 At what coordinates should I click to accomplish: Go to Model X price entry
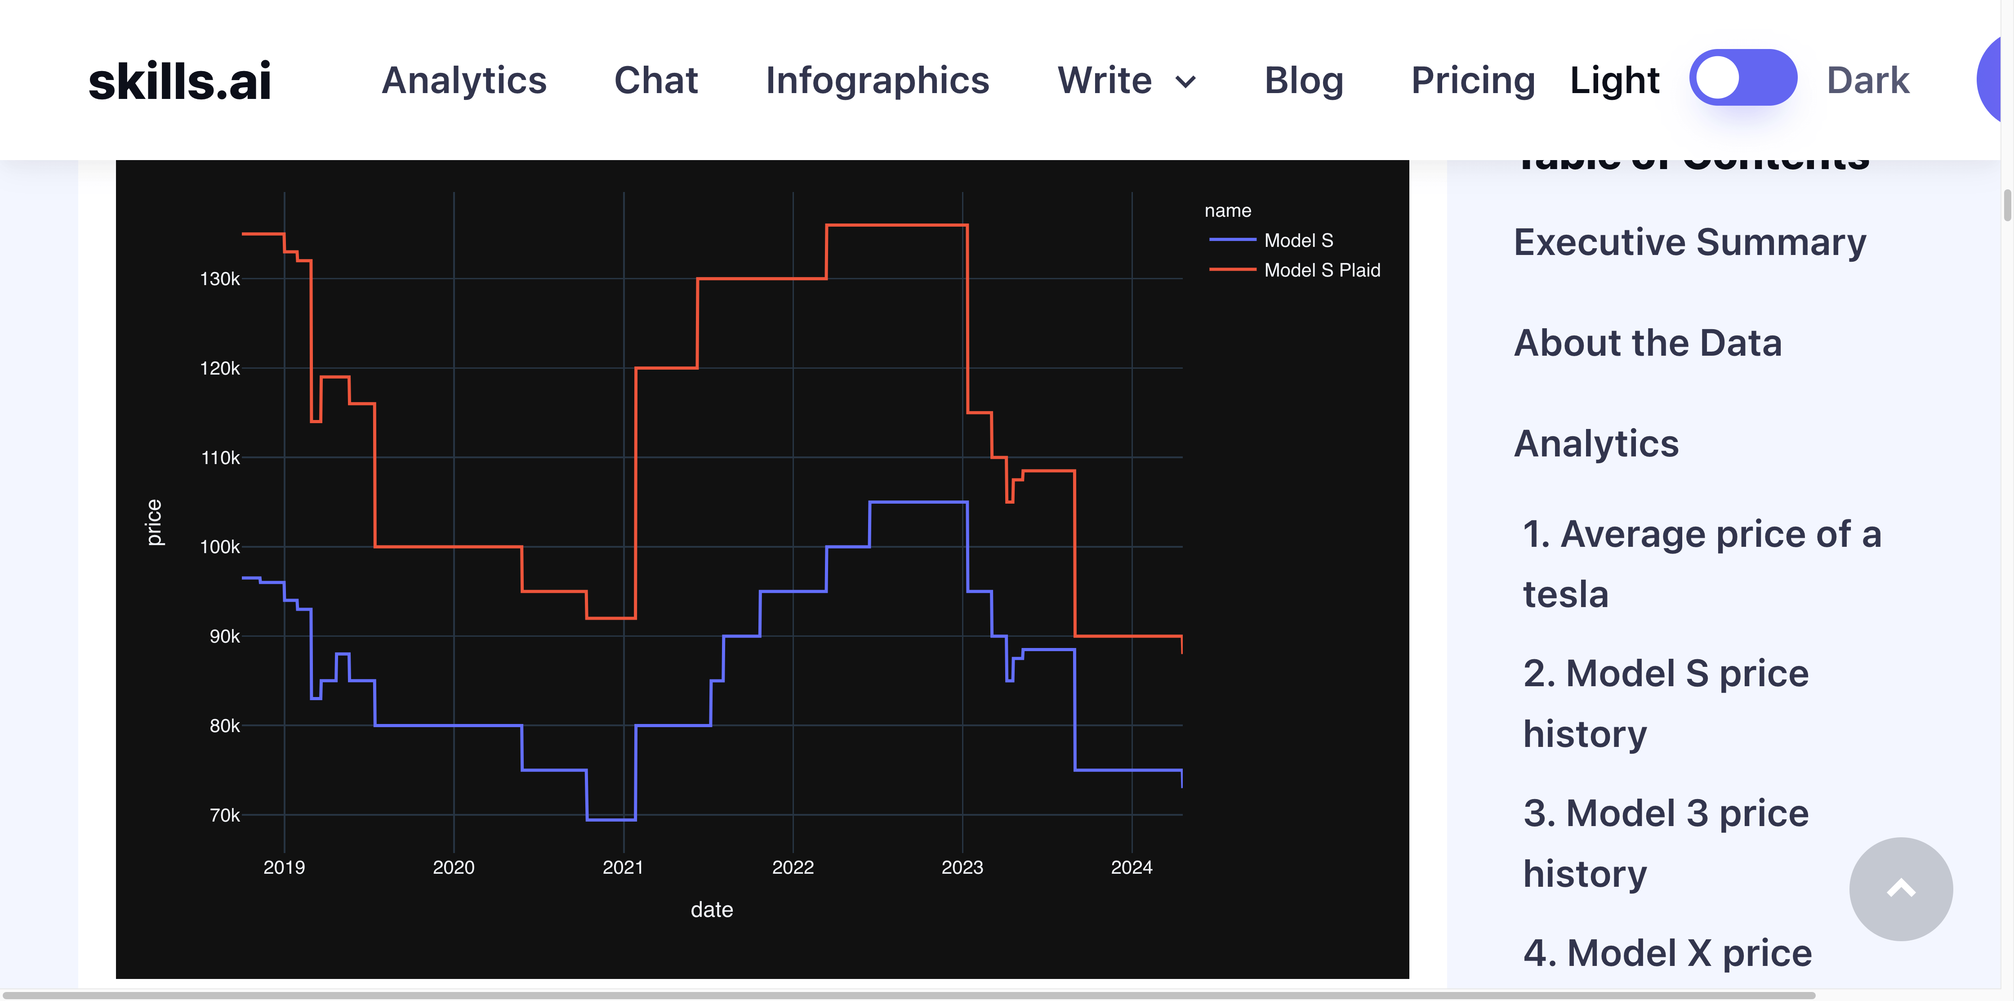point(1667,952)
